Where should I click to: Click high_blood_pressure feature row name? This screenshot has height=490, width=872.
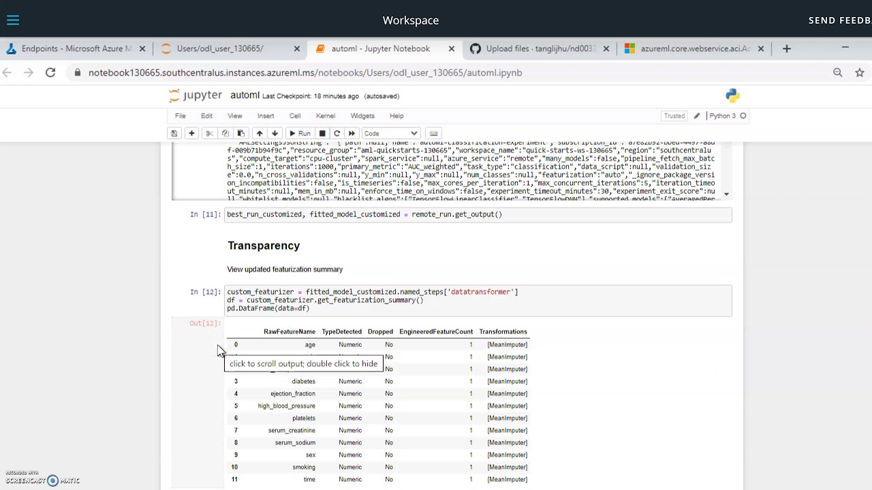[286, 406]
